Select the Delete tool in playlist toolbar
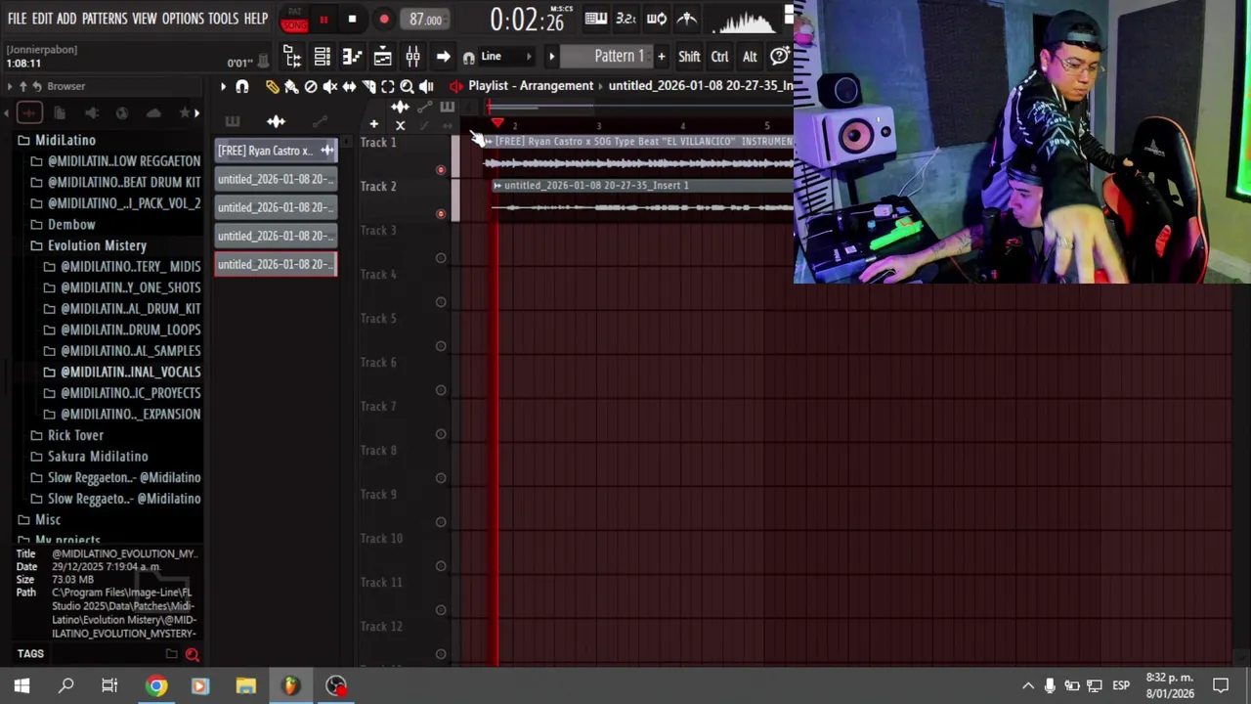This screenshot has width=1251, height=704. tap(311, 86)
